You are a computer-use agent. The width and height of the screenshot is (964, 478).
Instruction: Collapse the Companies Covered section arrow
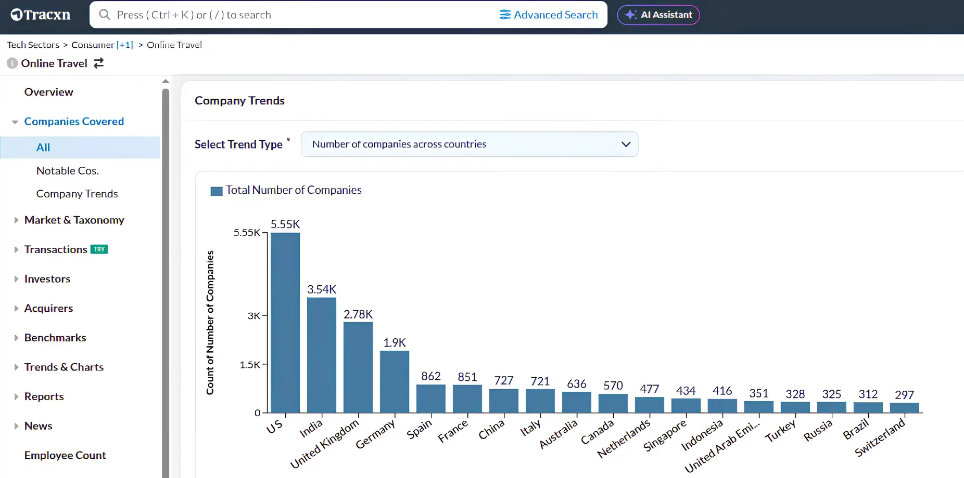pos(15,122)
